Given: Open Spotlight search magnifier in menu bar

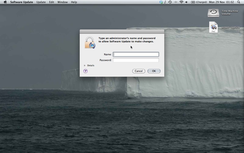Looking at the screenshot, I should (x=239, y=2).
